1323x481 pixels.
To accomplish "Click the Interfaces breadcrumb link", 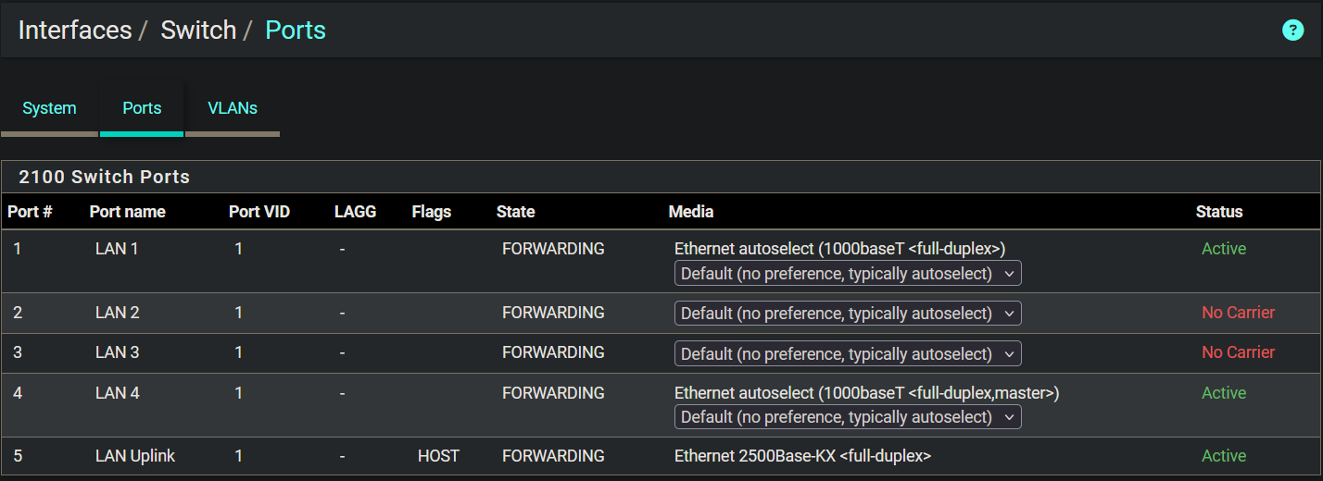I will pos(75,30).
